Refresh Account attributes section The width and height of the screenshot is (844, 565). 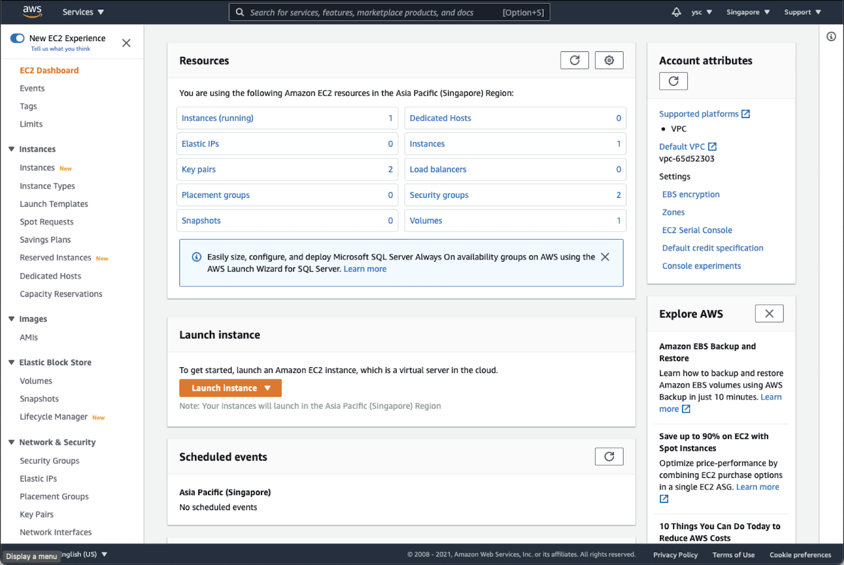(x=673, y=81)
